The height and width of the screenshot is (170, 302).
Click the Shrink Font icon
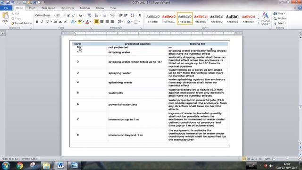click(73, 15)
